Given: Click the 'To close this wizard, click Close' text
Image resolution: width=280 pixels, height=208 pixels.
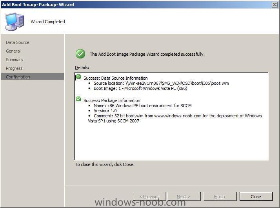Looking at the screenshot, I should (105, 164).
